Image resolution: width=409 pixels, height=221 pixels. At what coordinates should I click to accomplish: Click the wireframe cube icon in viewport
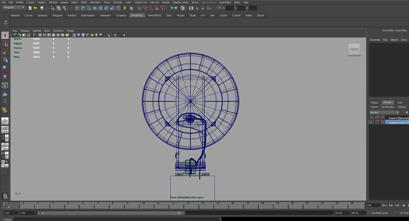point(74,35)
